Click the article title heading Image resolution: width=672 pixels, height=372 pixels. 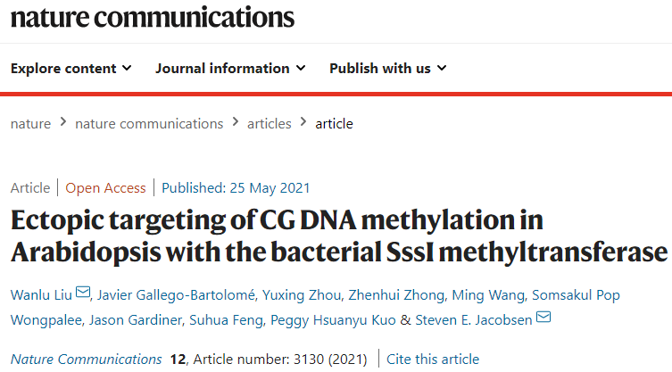pos(339,236)
